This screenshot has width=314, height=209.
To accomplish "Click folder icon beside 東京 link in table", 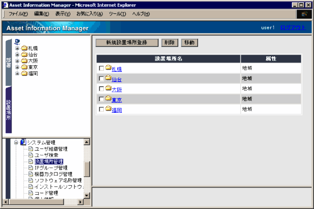I will click(108, 98).
